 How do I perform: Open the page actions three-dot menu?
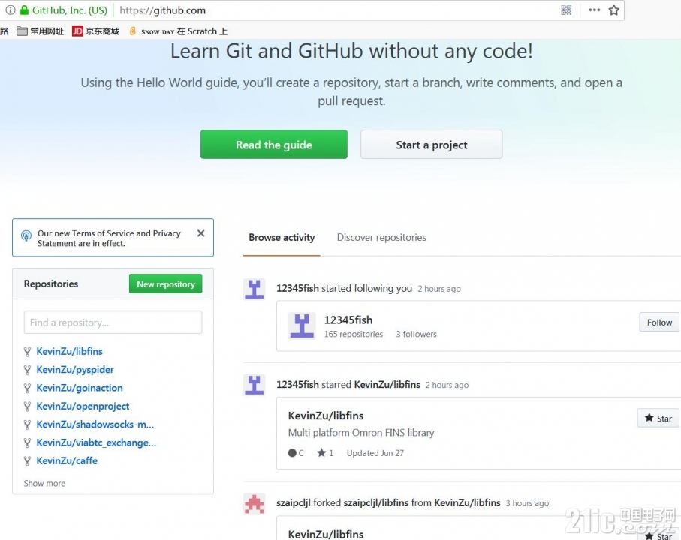coord(594,10)
